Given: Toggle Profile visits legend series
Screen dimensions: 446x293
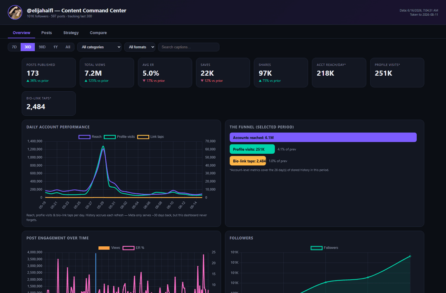Looking at the screenshot, I should tap(119, 137).
